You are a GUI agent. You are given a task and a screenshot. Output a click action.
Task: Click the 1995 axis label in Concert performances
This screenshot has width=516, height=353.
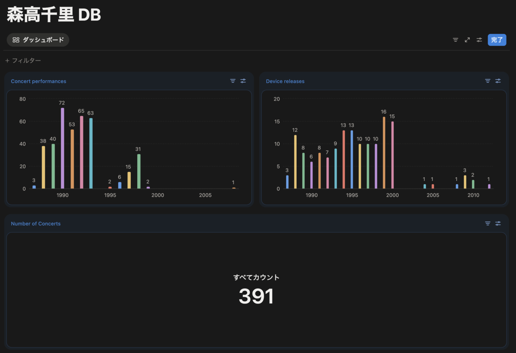(110, 195)
